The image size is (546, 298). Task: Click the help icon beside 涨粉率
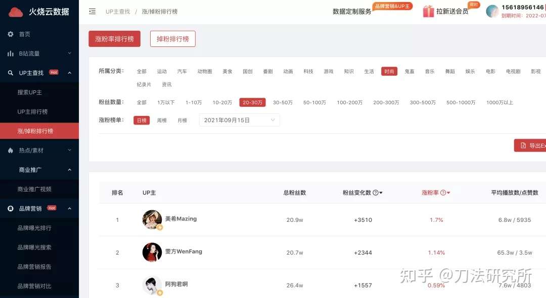[x=443, y=193]
